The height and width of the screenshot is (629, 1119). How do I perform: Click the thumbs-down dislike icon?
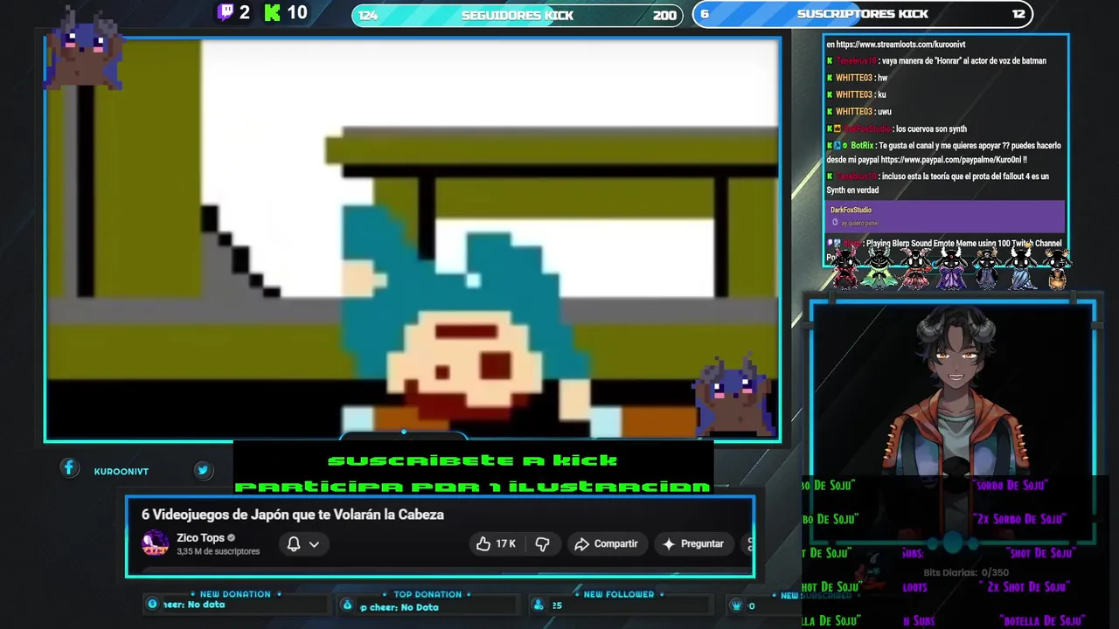[x=542, y=543]
